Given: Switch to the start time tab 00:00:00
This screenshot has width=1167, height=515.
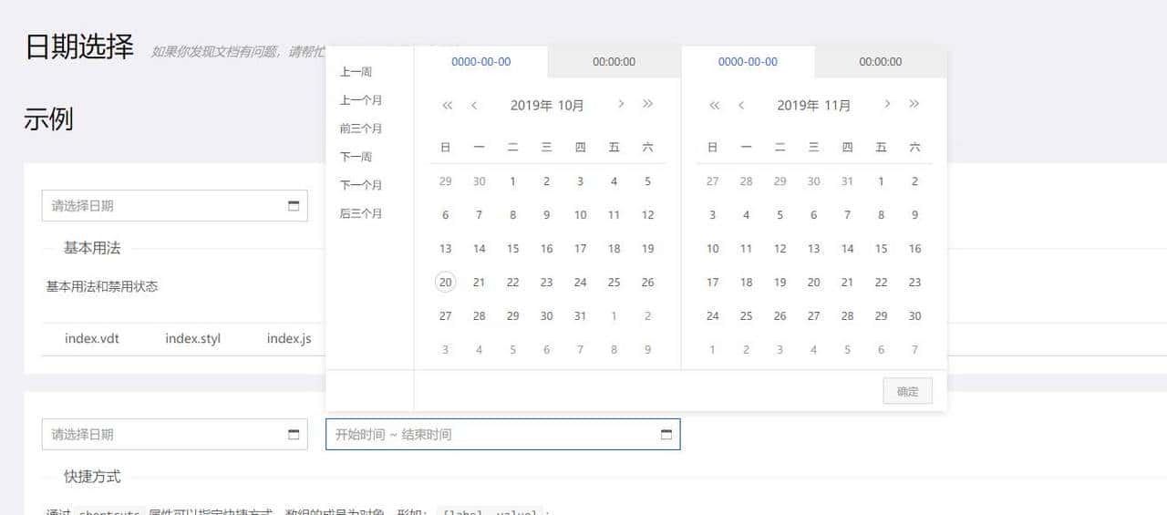Looking at the screenshot, I should (x=614, y=62).
